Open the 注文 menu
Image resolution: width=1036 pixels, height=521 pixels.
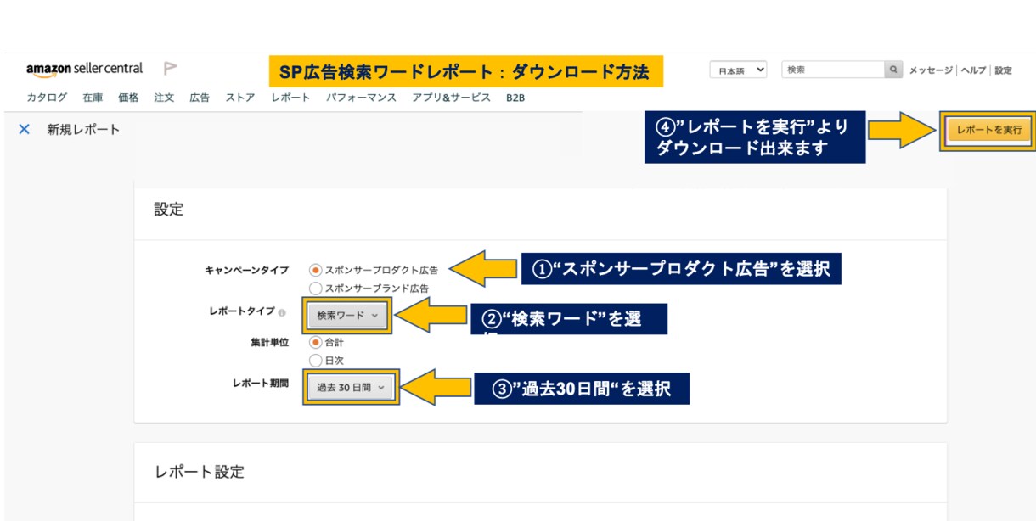pos(164,98)
